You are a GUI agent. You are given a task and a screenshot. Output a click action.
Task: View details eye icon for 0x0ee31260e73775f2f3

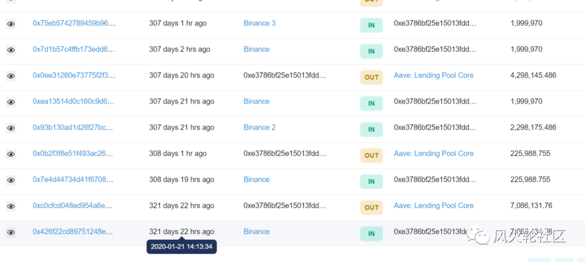11,76
